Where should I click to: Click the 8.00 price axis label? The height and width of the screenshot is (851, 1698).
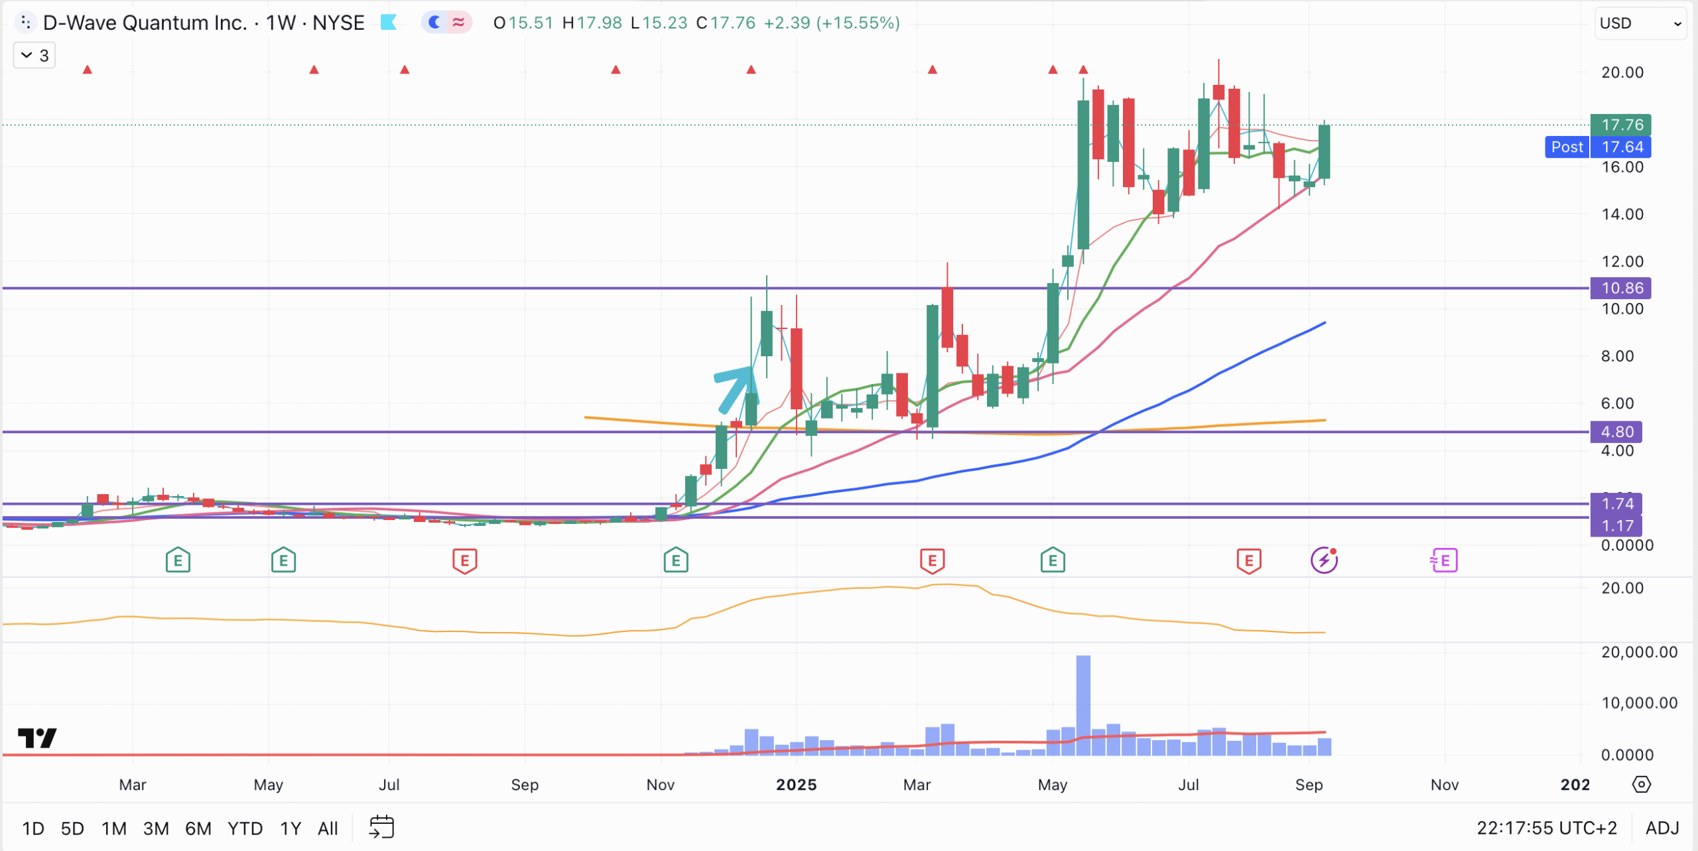[1617, 356]
